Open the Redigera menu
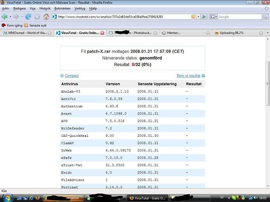The height and width of the screenshot is (202, 270). point(20,8)
